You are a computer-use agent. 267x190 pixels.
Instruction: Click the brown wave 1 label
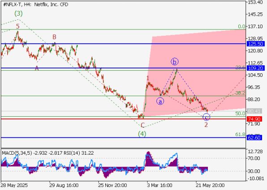148,78
